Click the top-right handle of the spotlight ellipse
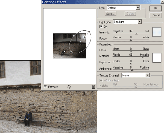Screen dimensions: 164x133 89,32
